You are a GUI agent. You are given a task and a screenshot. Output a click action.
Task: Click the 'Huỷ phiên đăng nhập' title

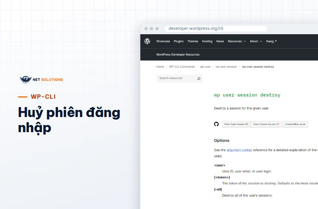[69, 120]
